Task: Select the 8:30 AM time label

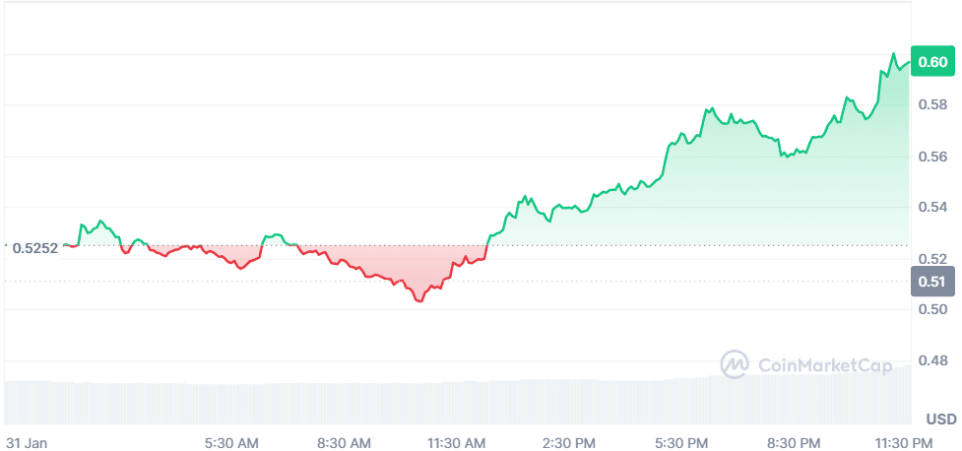Action: click(346, 442)
